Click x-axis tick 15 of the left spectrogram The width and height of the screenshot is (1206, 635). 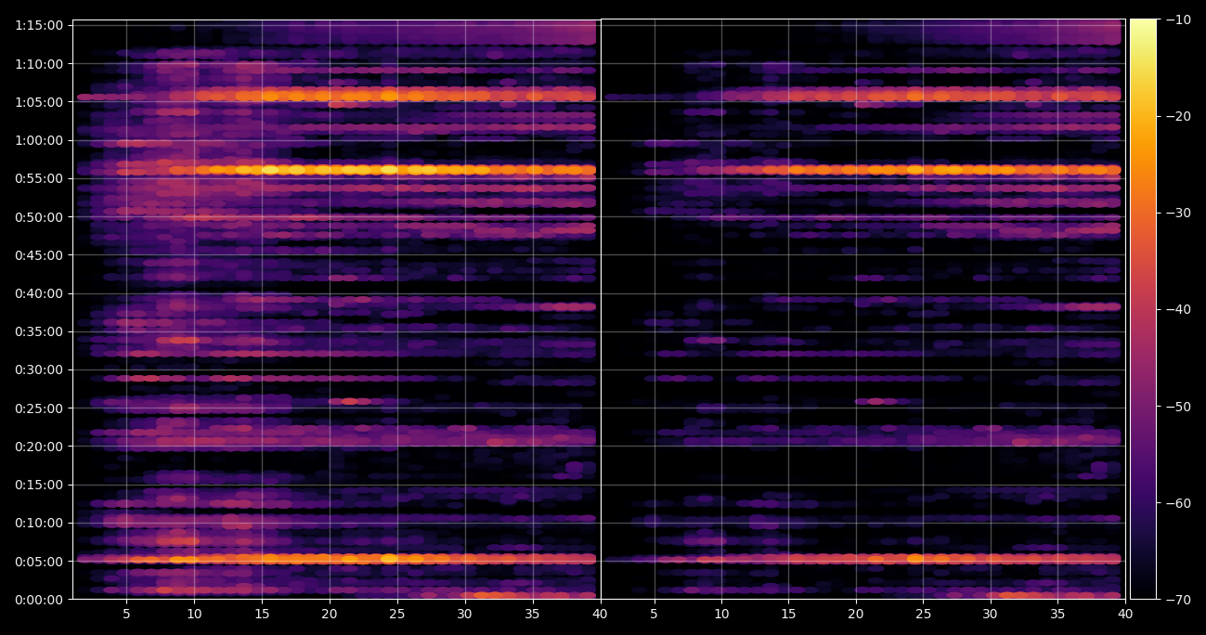pyautogui.click(x=262, y=614)
